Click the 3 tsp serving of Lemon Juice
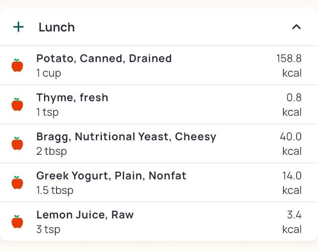 pyautogui.click(x=48, y=229)
